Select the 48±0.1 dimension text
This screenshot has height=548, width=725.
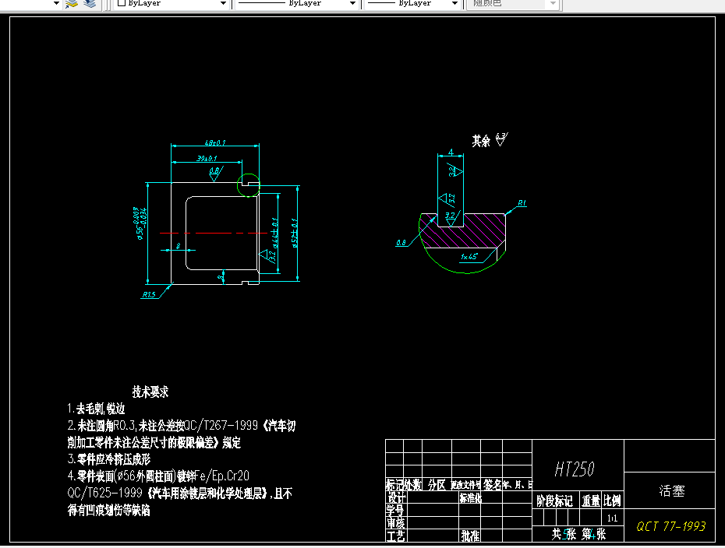215,142
